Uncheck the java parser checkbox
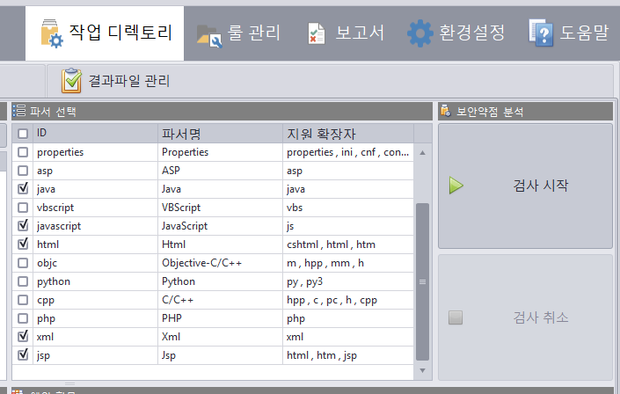 [x=23, y=188]
